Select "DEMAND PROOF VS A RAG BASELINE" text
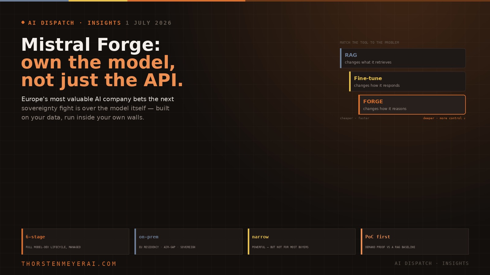The image size is (490, 275). tap(390, 247)
